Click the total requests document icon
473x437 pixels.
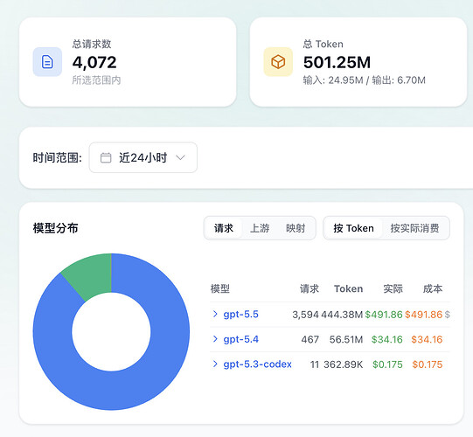coord(47,62)
